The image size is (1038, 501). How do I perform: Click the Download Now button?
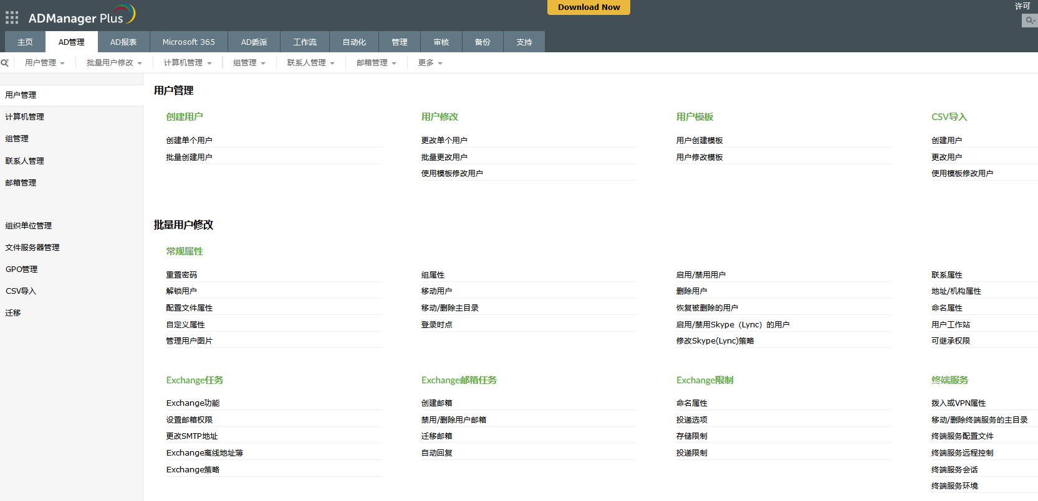click(589, 7)
